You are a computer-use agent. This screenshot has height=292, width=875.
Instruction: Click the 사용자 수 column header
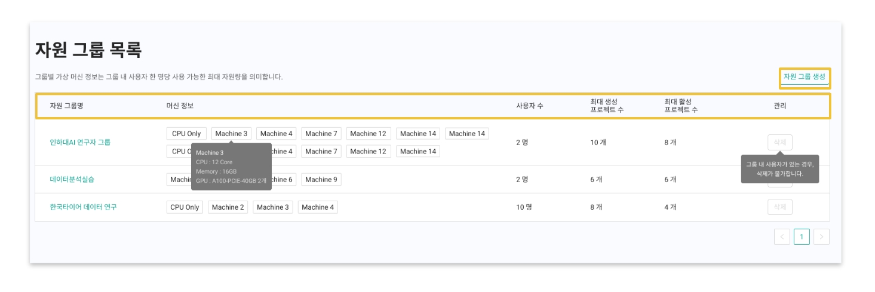click(x=529, y=106)
